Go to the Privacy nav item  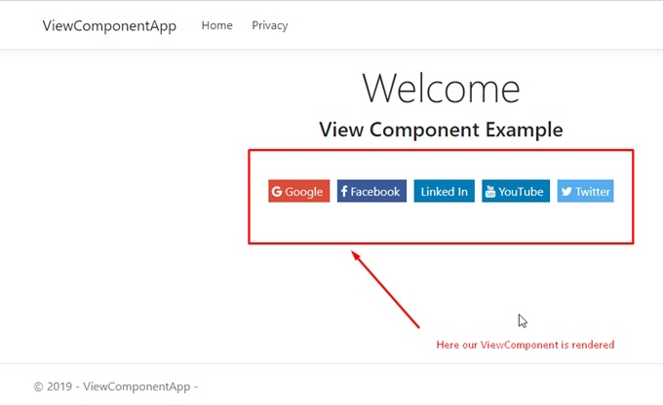click(x=269, y=25)
